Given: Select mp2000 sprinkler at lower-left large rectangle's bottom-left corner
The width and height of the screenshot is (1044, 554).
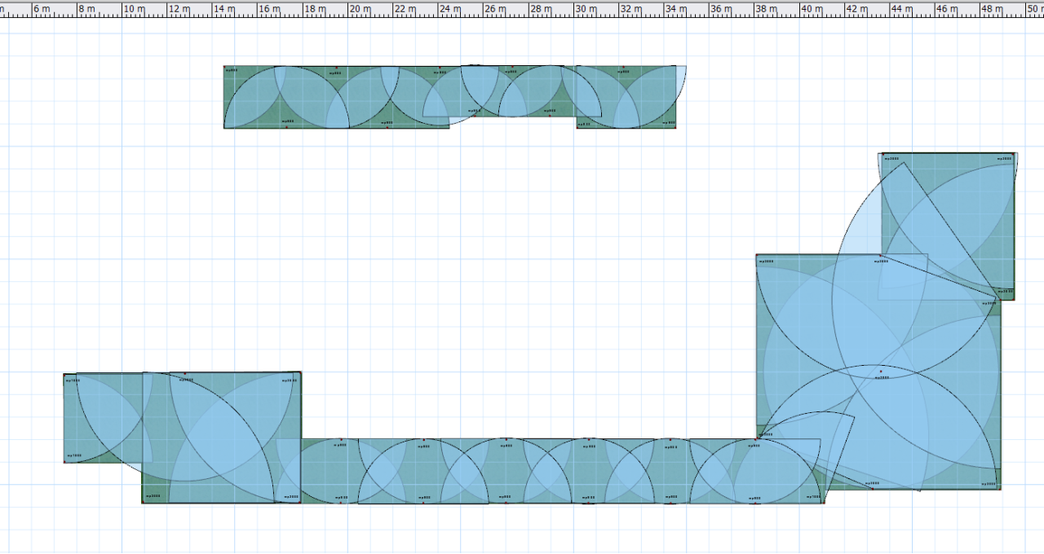Looking at the screenshot, I should coord(144,501).
